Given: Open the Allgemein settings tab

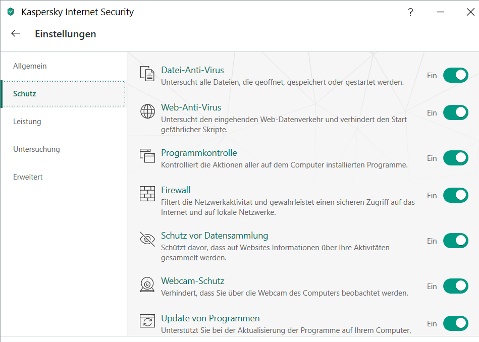Looking at the screenshot, I should (x=30, y=66).
